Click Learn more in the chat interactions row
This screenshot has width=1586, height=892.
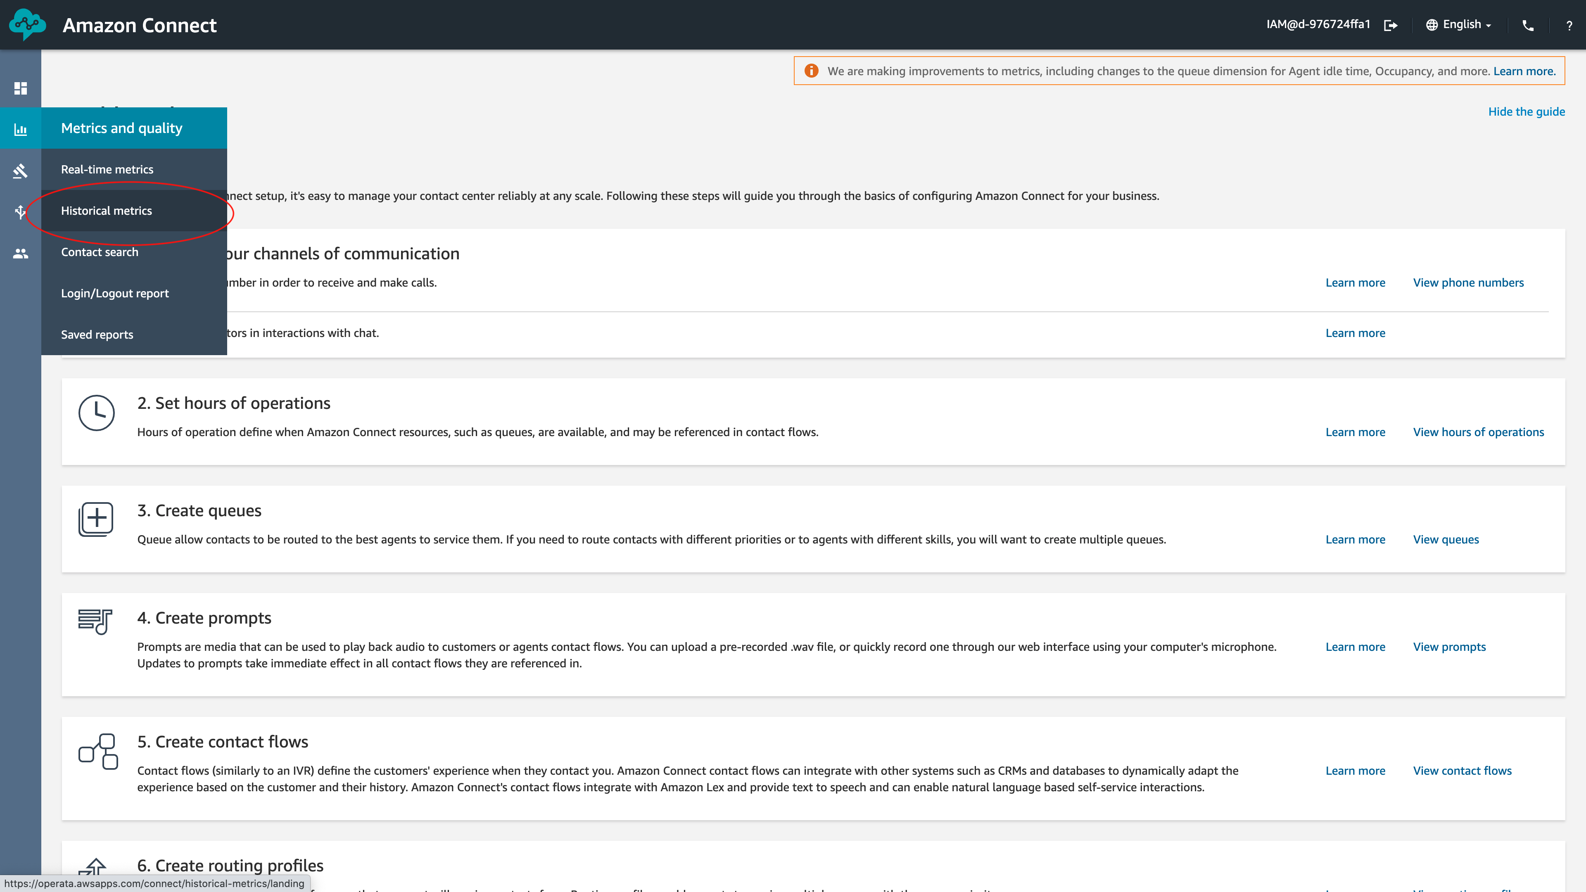click(1355, 333)
